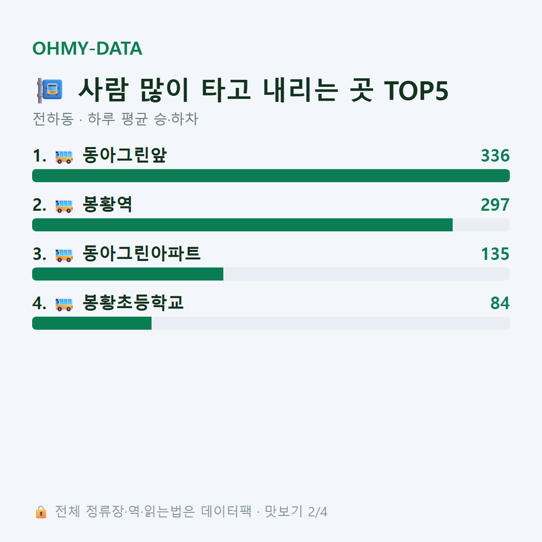Click the bus icon beside 봉황초등학교
Viewport: 542px width, 542px height.
pos(64,304)
